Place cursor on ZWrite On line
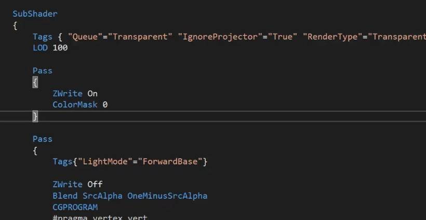Image resolution: width=426 pixels, height=220 pixels. coord(75,94)
